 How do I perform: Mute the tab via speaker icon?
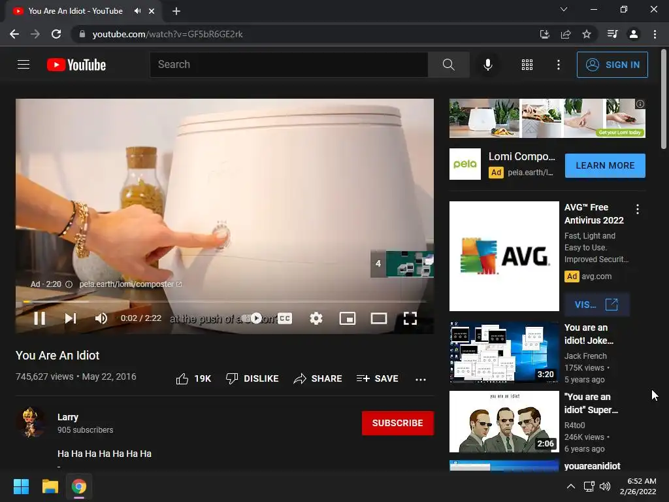[x=137, y=11]
